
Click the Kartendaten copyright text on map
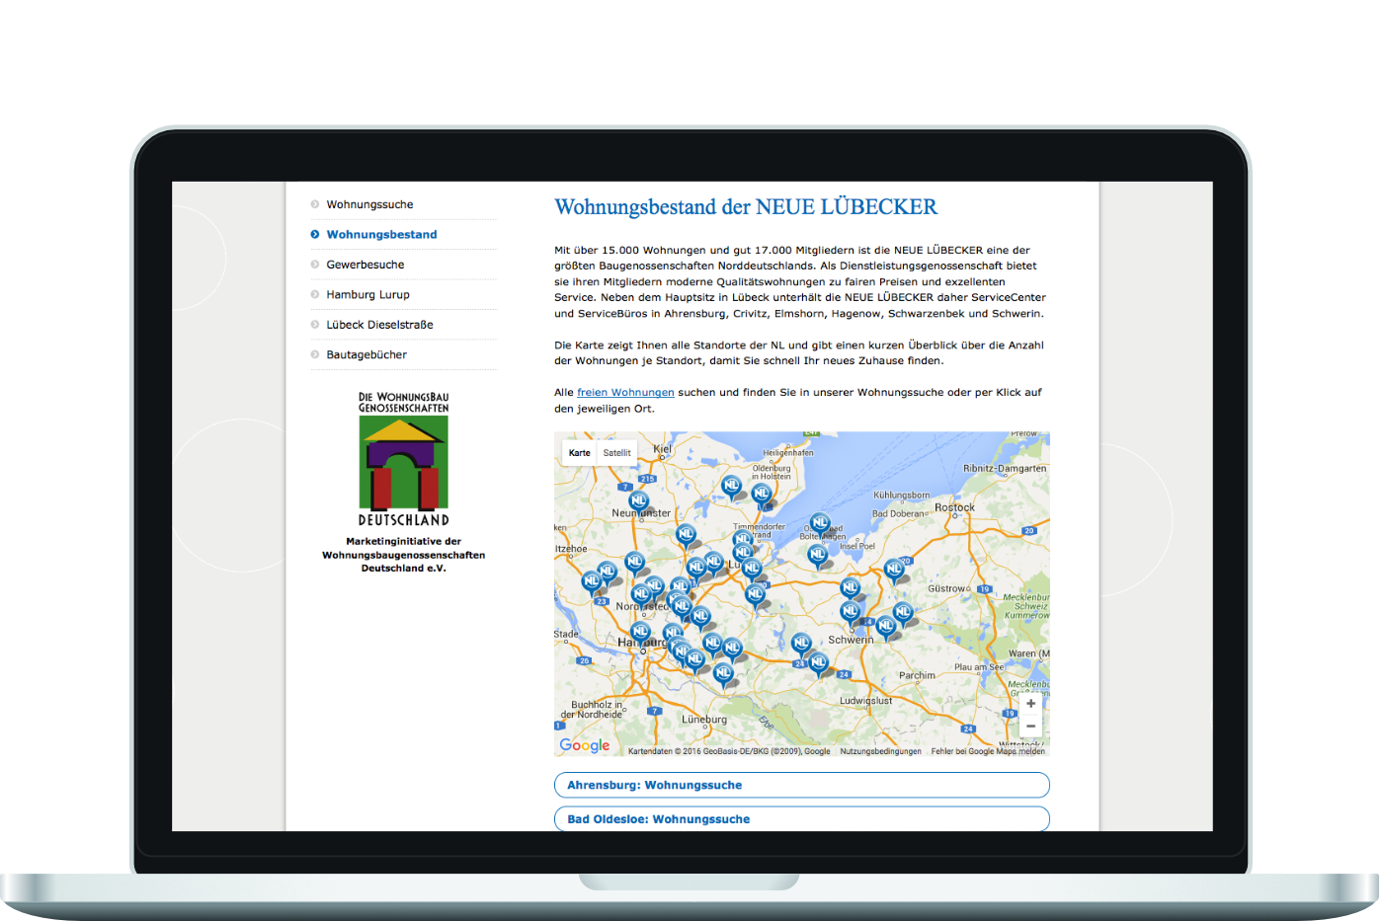[729, 751]
